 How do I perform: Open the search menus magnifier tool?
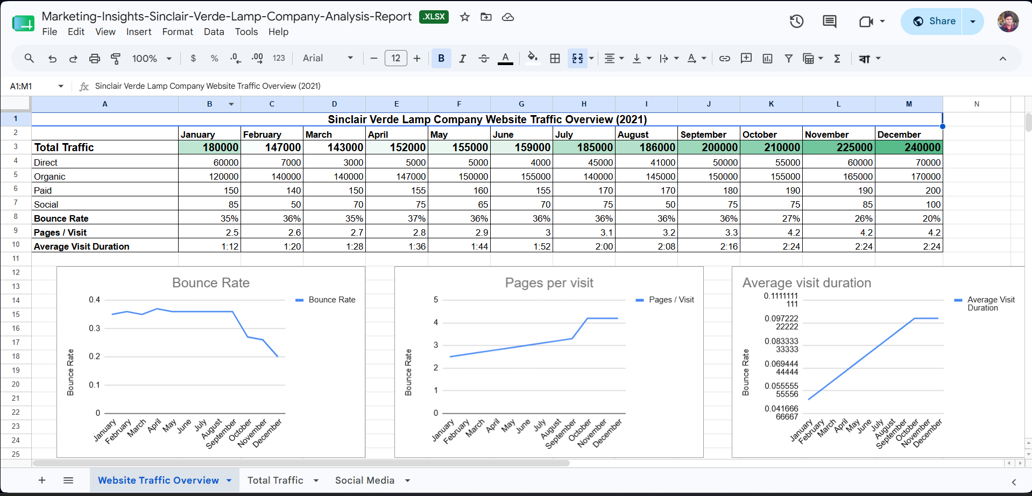pyautogui.click(x=29, y=58)
